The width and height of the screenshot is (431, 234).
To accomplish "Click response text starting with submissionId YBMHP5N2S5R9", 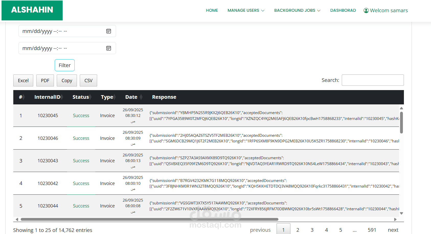I will click(274, 116).
